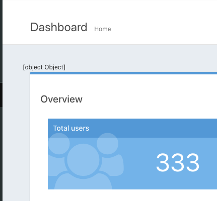This screenshot has width=217, height=201.
Task: Select the center person head in users icon
Action: click(83, 160)
